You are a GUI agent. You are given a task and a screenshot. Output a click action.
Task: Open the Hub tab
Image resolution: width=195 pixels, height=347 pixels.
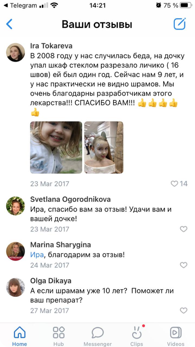pyautogui.click(x=59, y=336)
